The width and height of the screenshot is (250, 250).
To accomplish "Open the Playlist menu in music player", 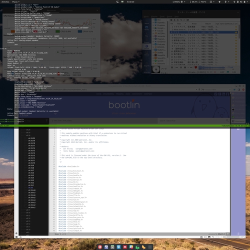I will pyautogui.click(x=154, y=16).
